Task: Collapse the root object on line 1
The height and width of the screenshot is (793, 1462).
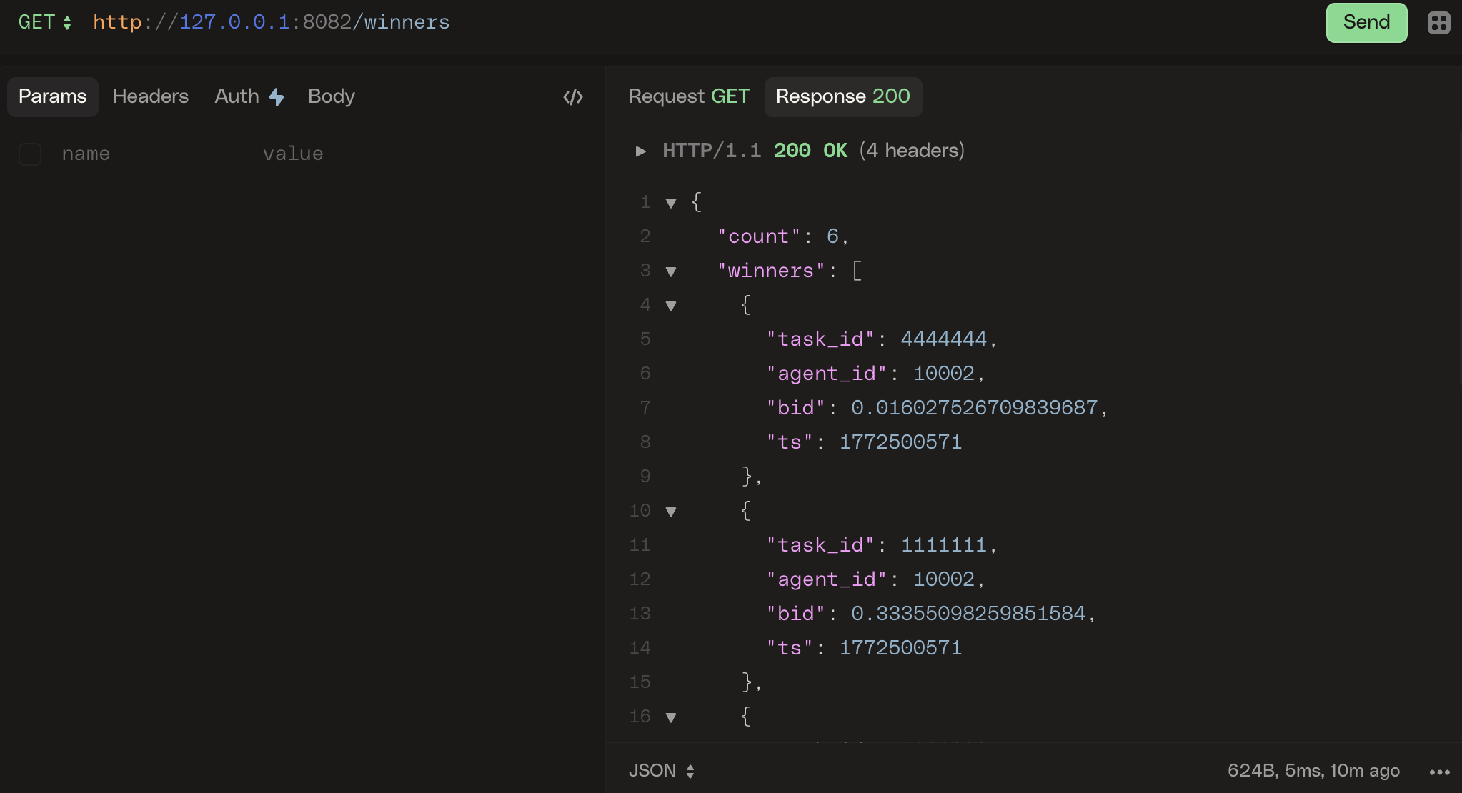Action: click(x=670, y=203)
